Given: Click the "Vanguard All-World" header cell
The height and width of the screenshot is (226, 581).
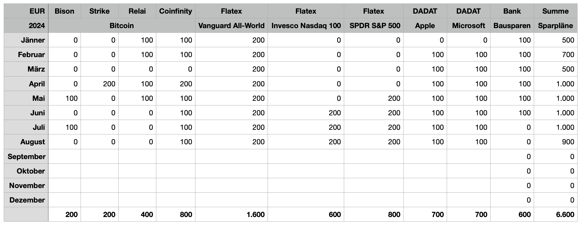Looking at the screenshot, I should click(231, 26).
